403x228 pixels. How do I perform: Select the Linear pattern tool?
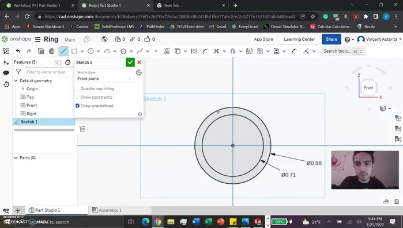click(x=260, y=51)
